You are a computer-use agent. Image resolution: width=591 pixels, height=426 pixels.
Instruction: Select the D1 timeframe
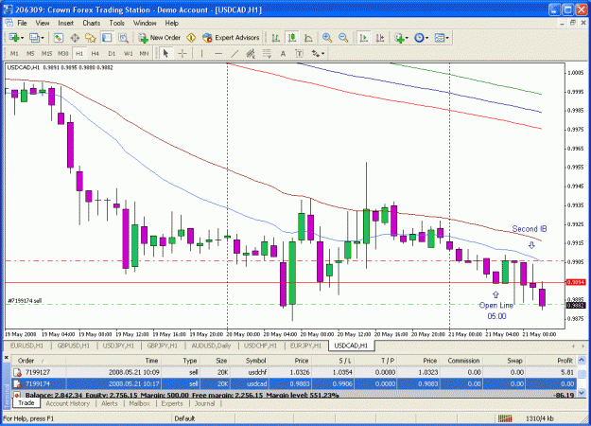[112, 54]
